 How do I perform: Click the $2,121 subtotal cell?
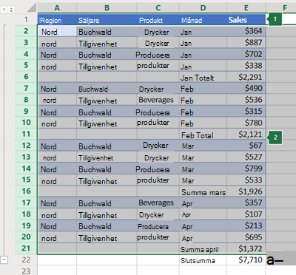point(246,135)
